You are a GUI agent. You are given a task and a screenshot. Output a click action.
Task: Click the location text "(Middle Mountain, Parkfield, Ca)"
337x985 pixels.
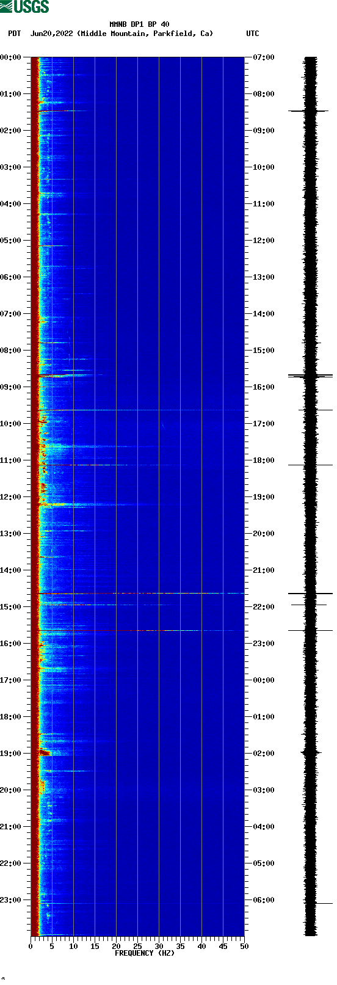[x=145, y=34]
